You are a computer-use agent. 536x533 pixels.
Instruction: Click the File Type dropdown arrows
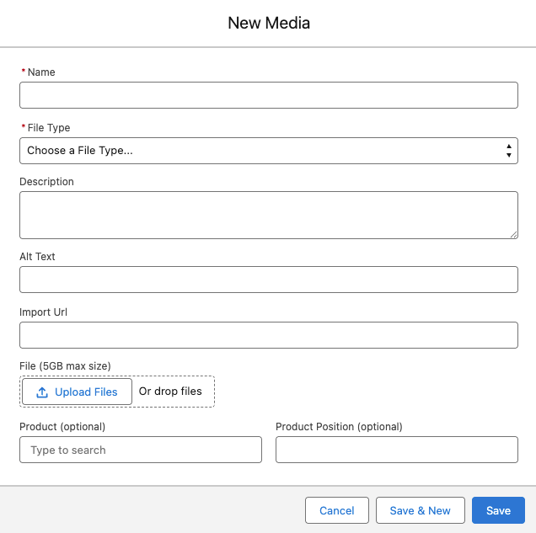tap(509, 151)
